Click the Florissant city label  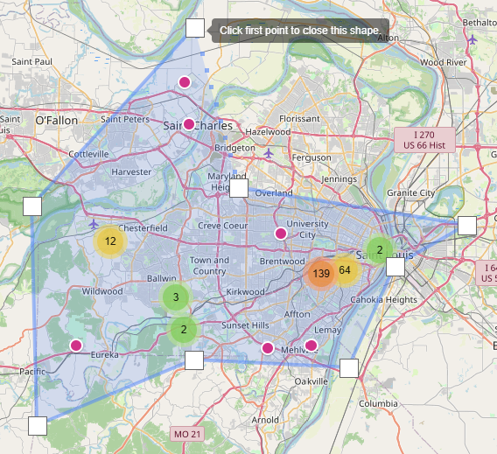pos(299,119)
